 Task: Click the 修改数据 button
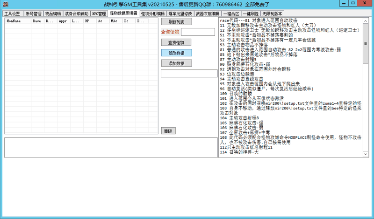coord(176,53)
